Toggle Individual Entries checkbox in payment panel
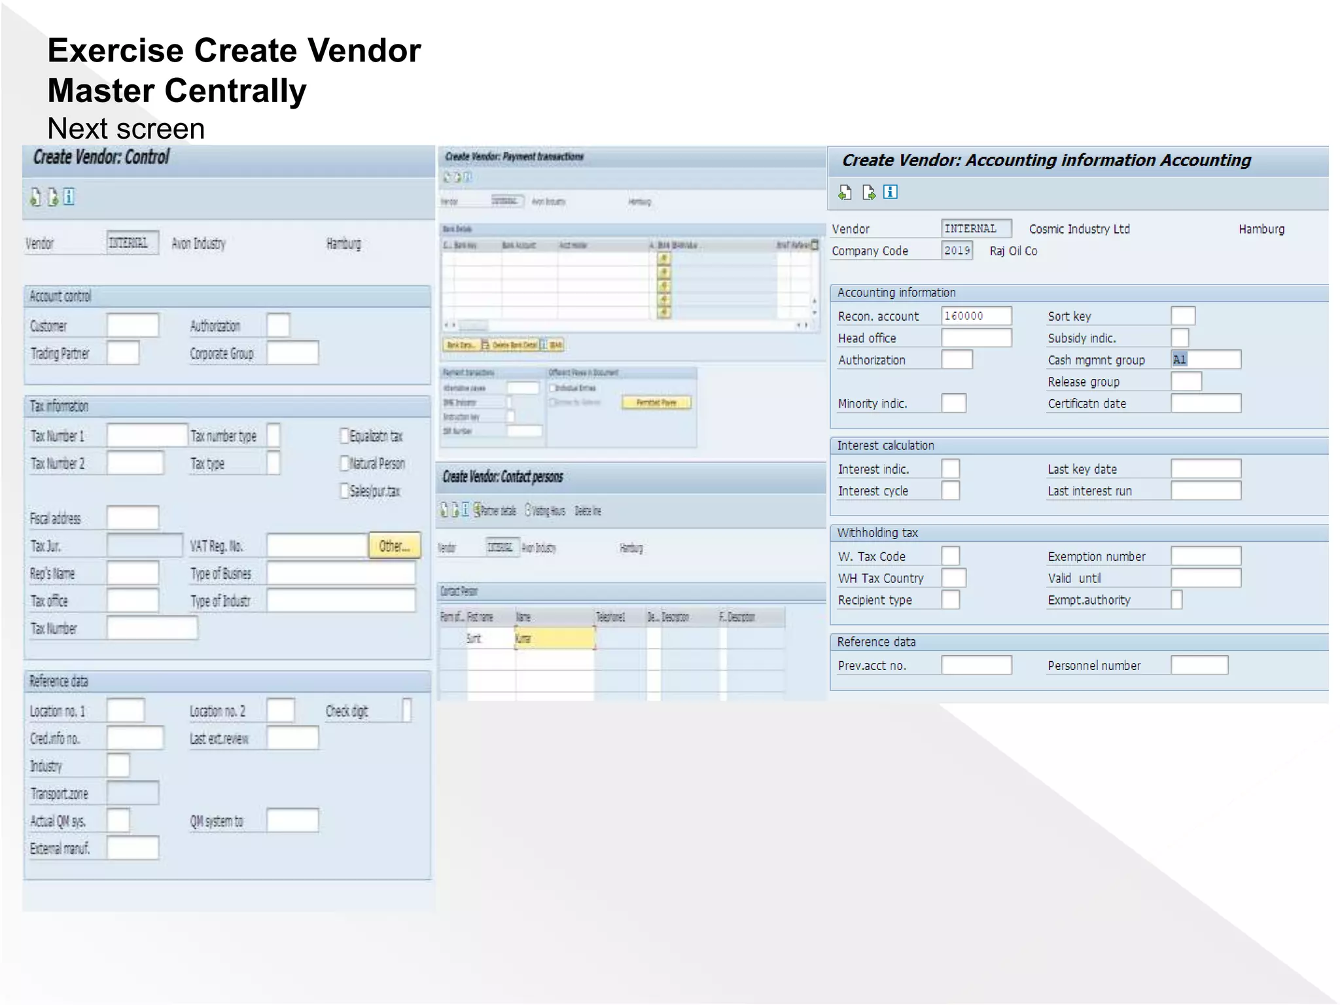The height and width of the screenshot is (1005, 1340). coord(553,388)
